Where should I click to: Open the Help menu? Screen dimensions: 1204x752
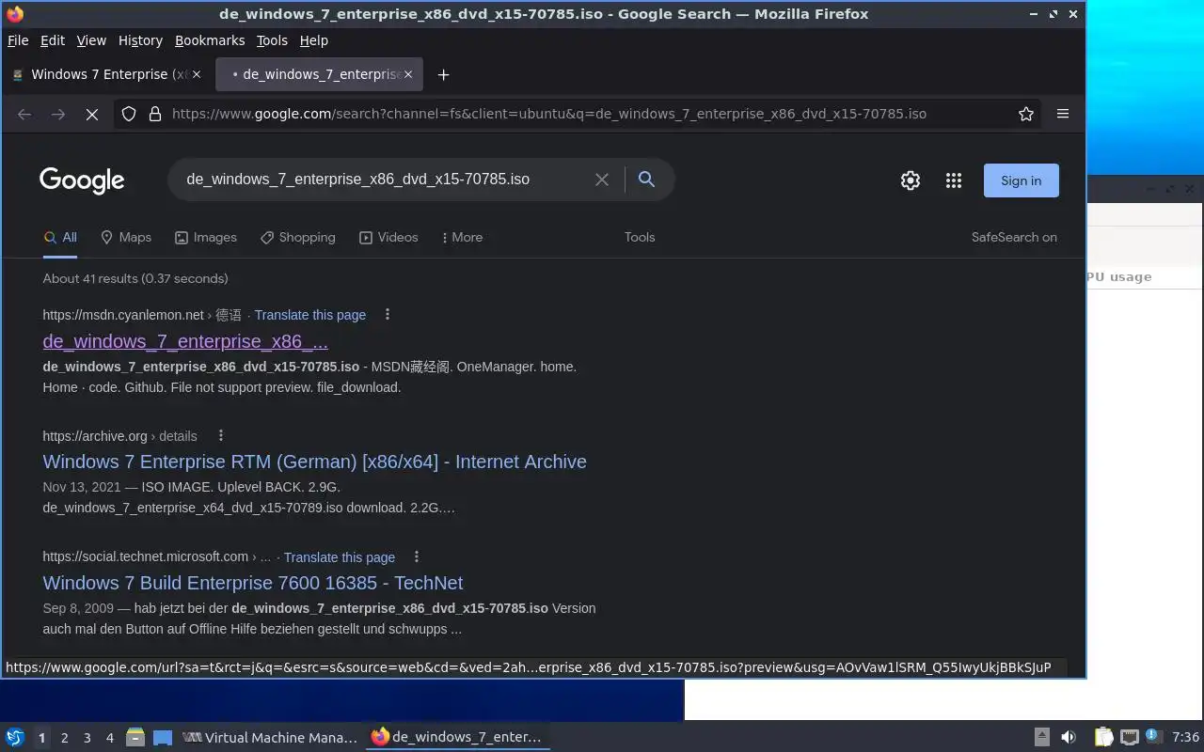314,40
